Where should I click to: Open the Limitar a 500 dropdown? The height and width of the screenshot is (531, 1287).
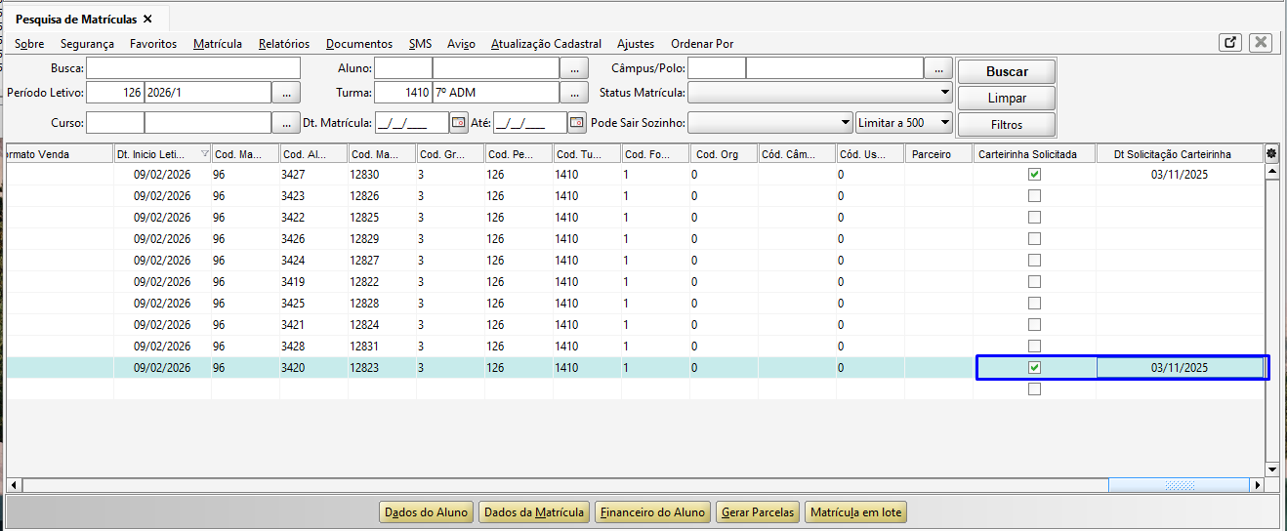coord(903,123)
